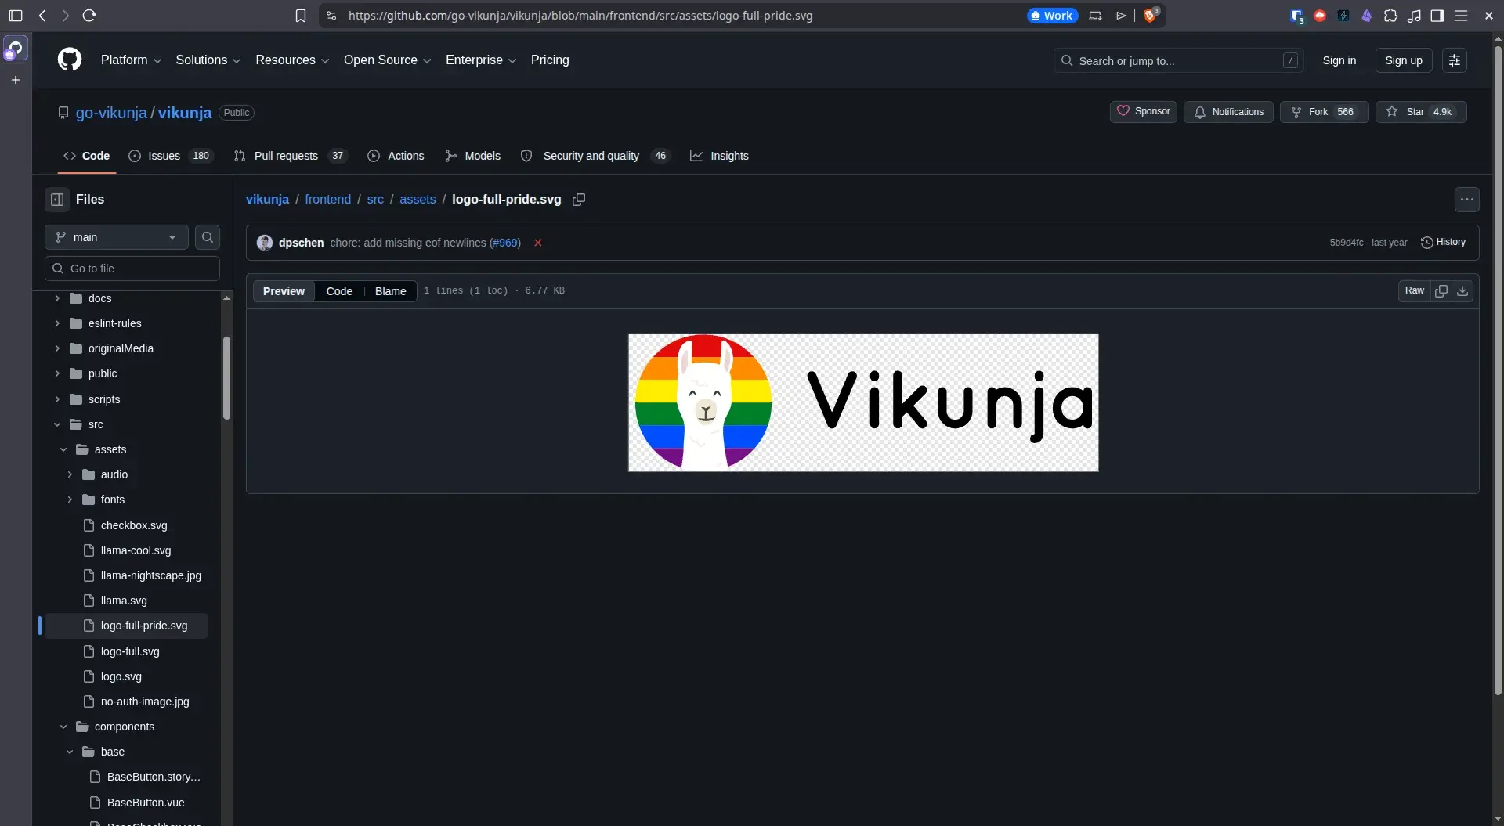Go to the Actions tab

pyautogui.click(x=396, y=156)
